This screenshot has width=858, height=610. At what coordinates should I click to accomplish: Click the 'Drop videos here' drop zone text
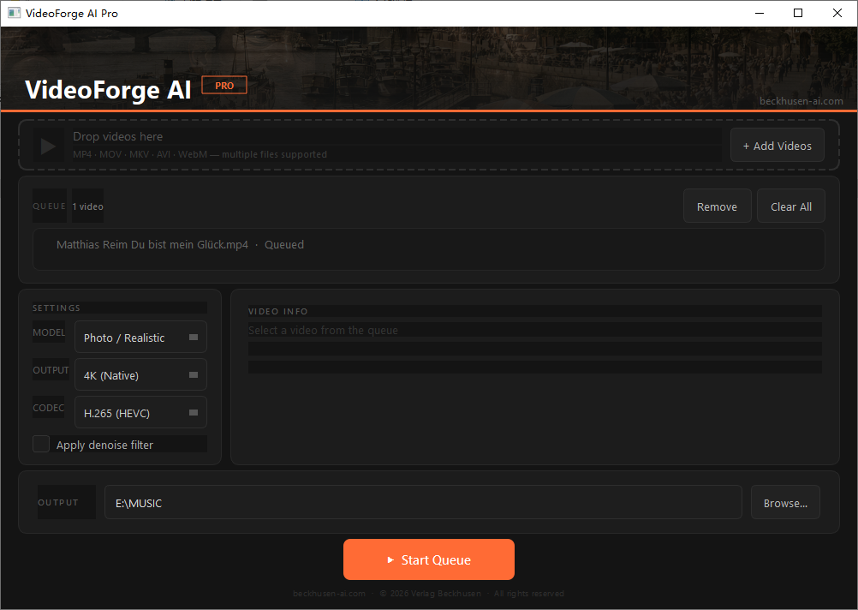(117, 136)
